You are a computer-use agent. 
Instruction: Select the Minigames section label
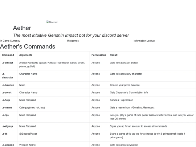click(73, 41)
